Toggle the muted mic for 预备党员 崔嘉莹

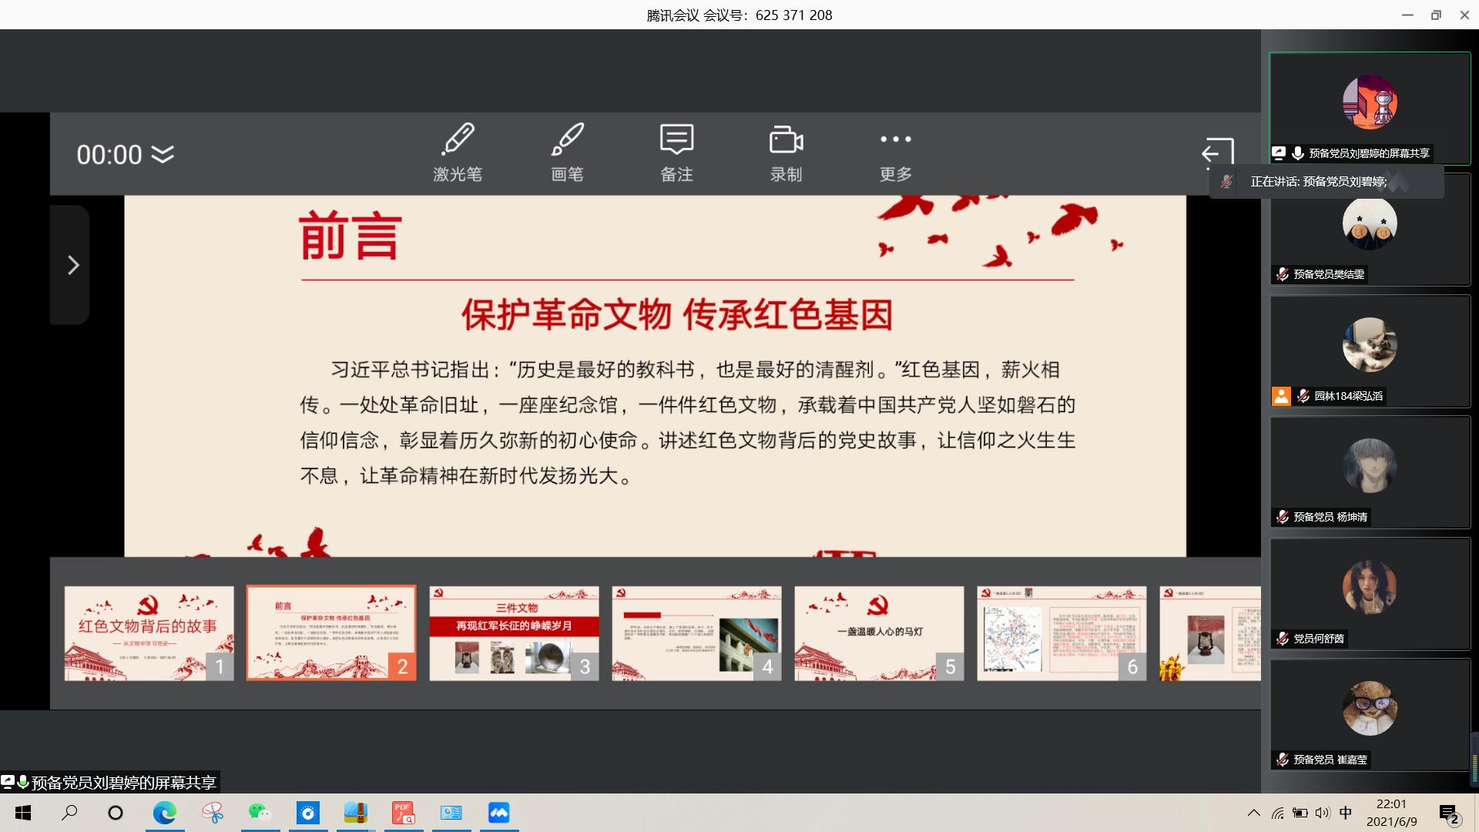tap(1282, 760)
